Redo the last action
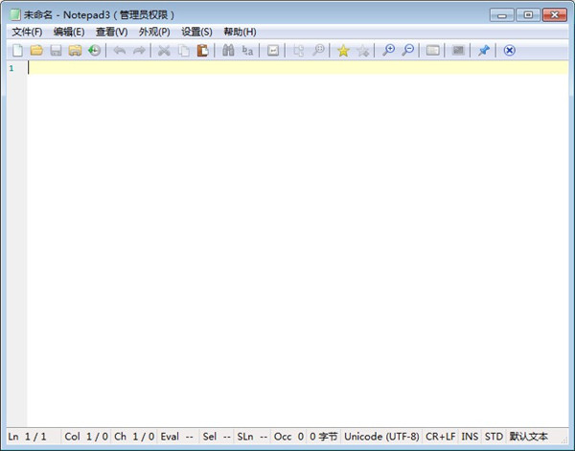Image resolution: width=575 pixels, height=451 pixels. pos(139,50)
